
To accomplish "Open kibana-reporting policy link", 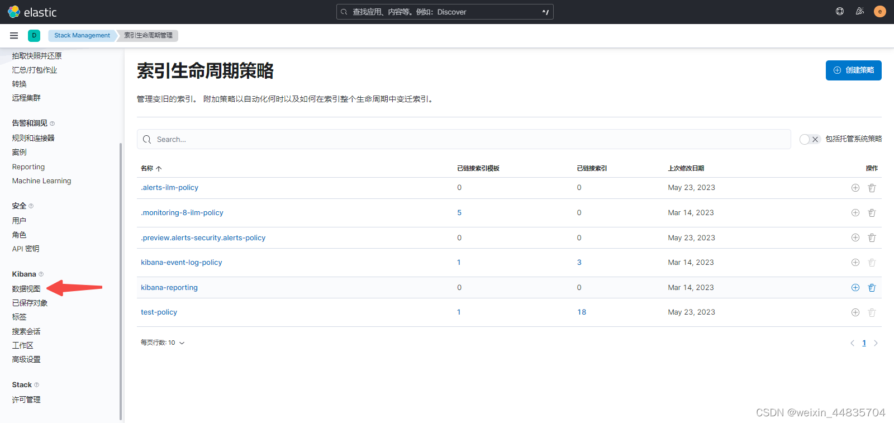I will coord(169,288).
